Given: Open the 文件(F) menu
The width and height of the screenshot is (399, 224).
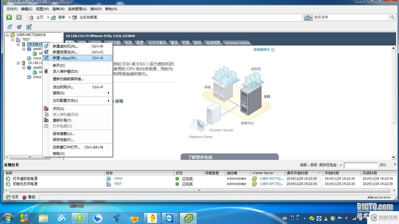Looking at the screenshot, I should point(12,9).
